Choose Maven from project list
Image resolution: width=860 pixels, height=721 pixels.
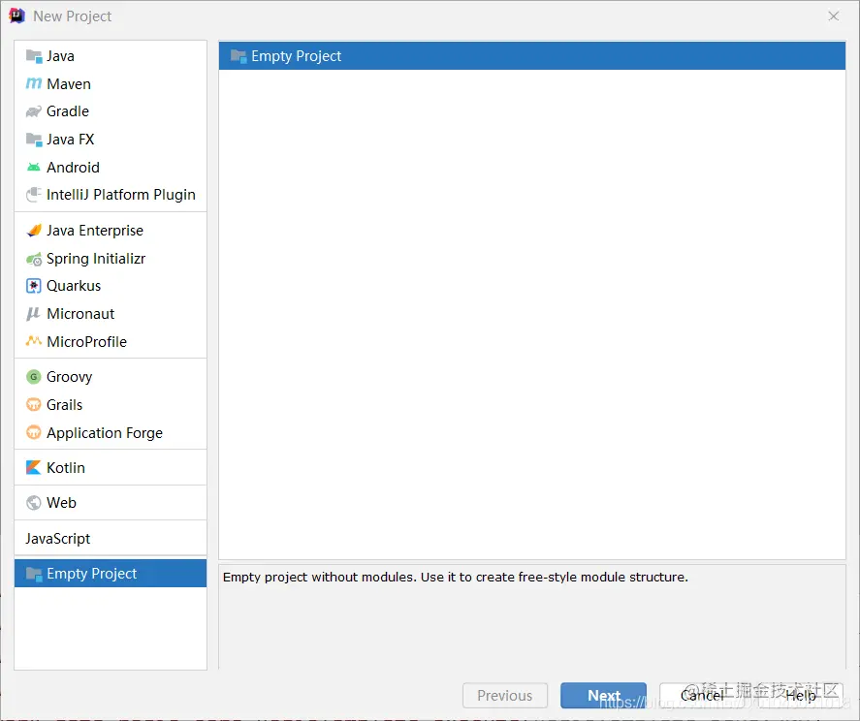tap(111, 84)
